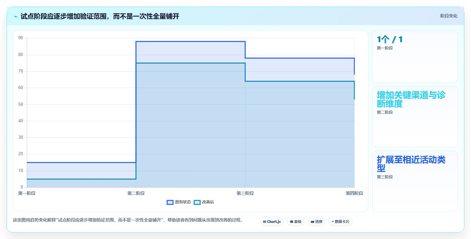Click the icon inside the 进度 tag
The width and height of the screenshot is (471, 239).
[312, 222]
